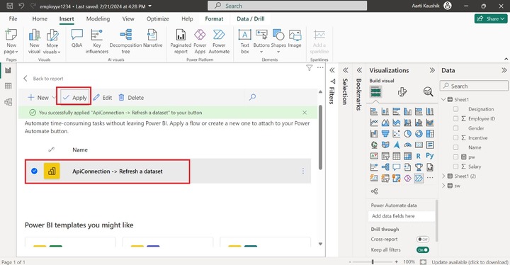
Task: Click the Share button
Action: tap(491, 19)
